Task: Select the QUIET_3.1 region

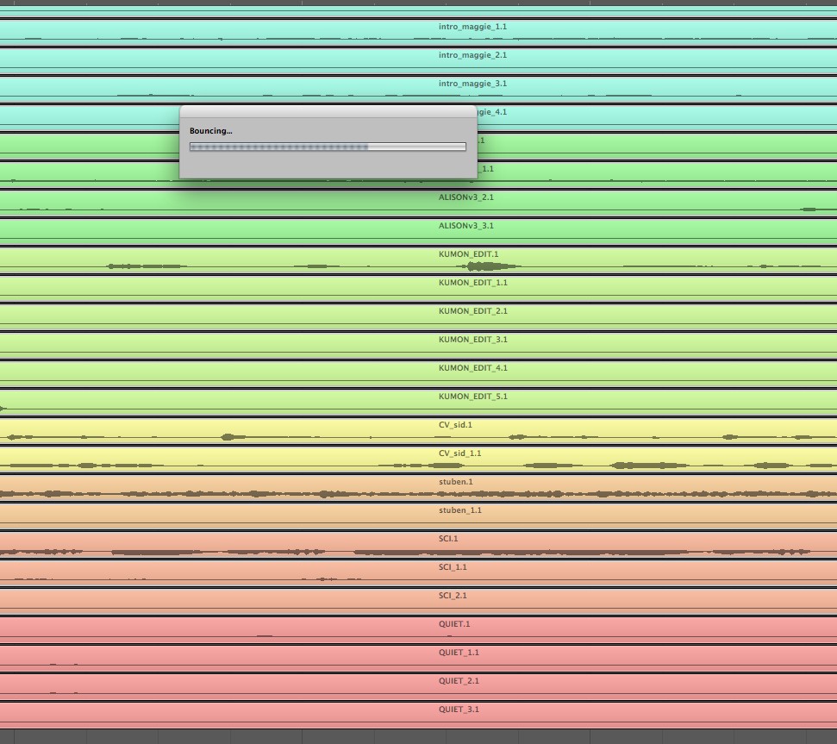Action: tap(459, 715)
